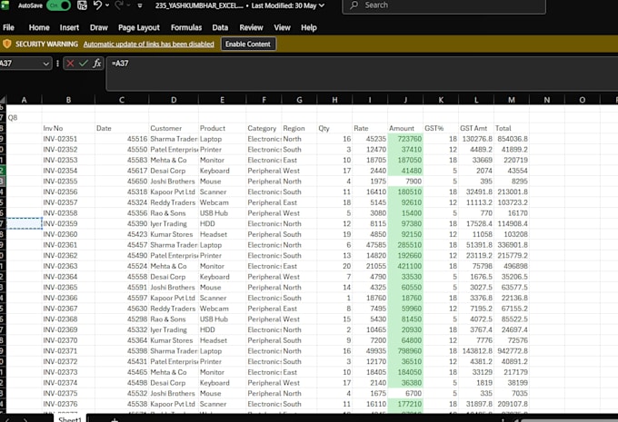The image size is (618, 422).
Task: Click the 'Q8' cell in column A
Action: click(x=24, y=118)
